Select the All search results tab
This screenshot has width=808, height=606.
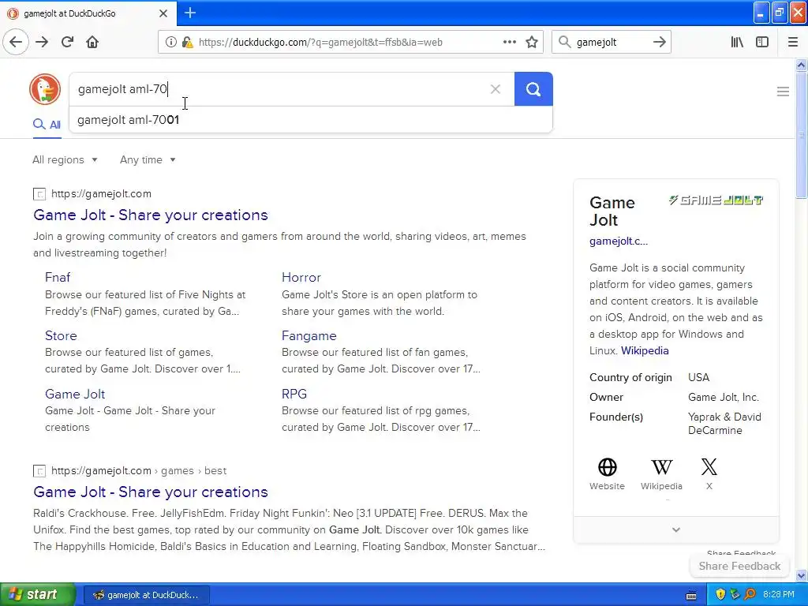(47, 125)
